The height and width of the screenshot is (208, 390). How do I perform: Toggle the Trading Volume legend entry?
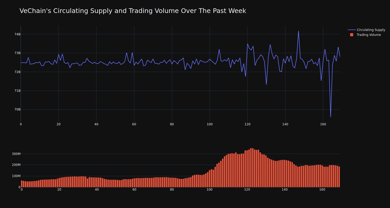tap(366, 35)
